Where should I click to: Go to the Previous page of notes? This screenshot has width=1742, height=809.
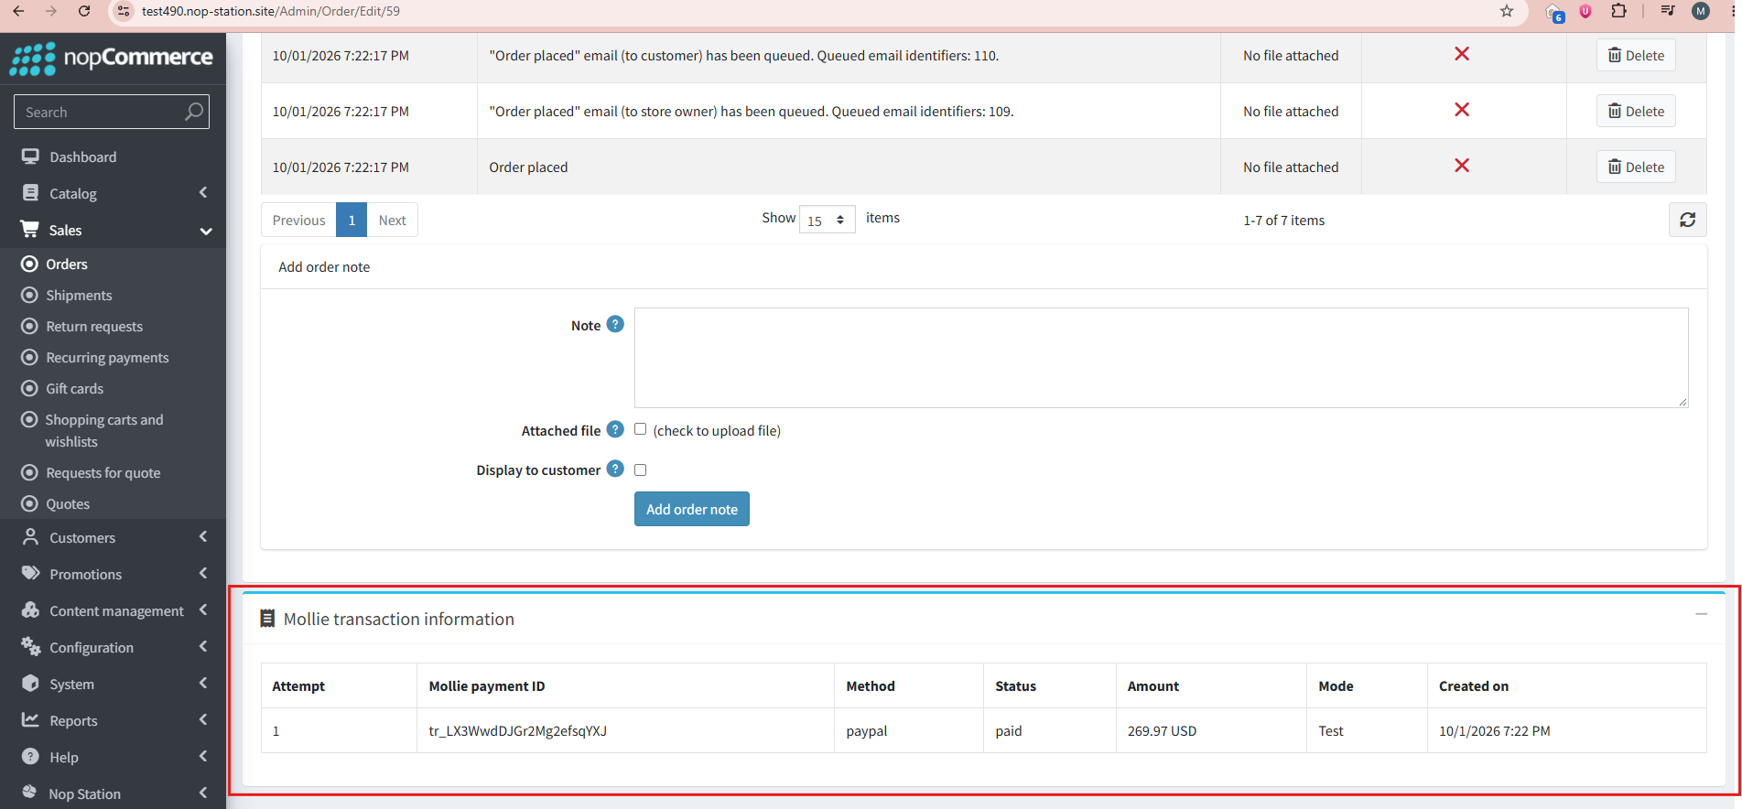pos(298,220)
